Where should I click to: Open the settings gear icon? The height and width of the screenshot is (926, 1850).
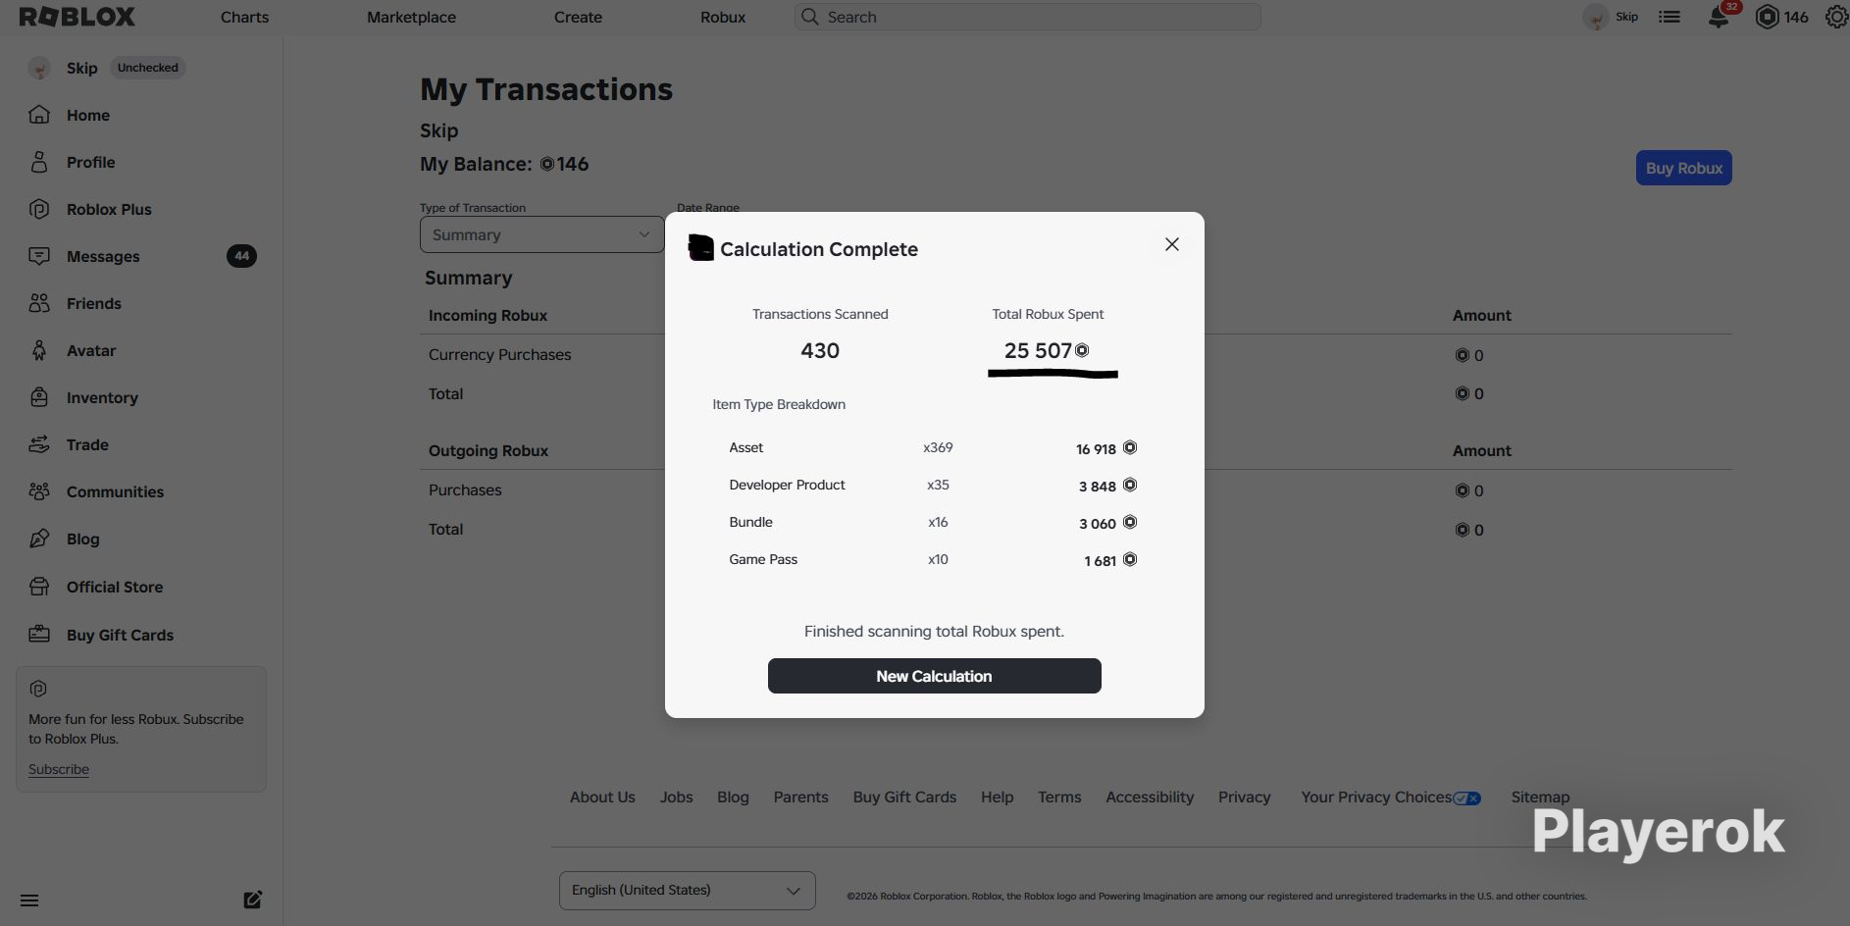[x=1837, y=17]
